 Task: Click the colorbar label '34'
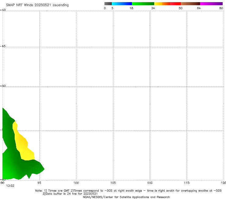tap(153, 8)
